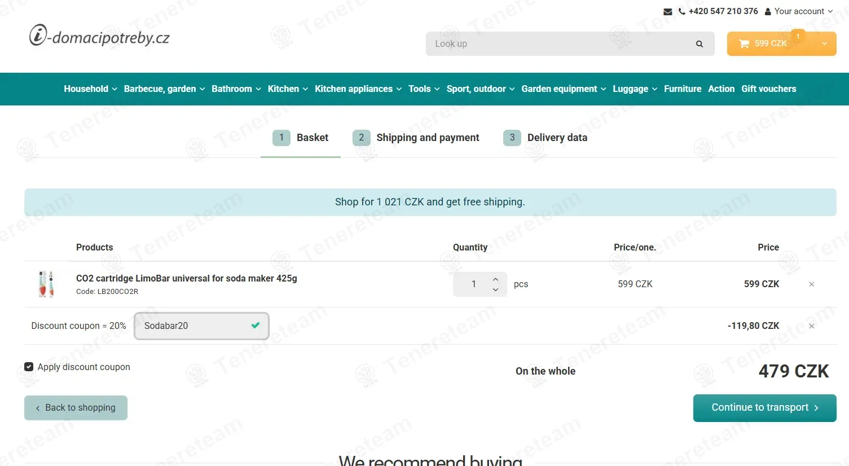Uncheck Apply discount coupon checkbox
This screenshot has width=849, height=466.
pyautogui.click(x=29, y=367)
